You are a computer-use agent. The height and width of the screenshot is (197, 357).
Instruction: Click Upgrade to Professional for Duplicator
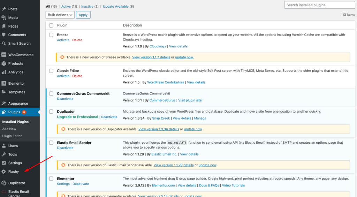(77, 117)
